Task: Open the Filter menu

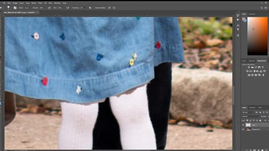Action: coord(40,3)
